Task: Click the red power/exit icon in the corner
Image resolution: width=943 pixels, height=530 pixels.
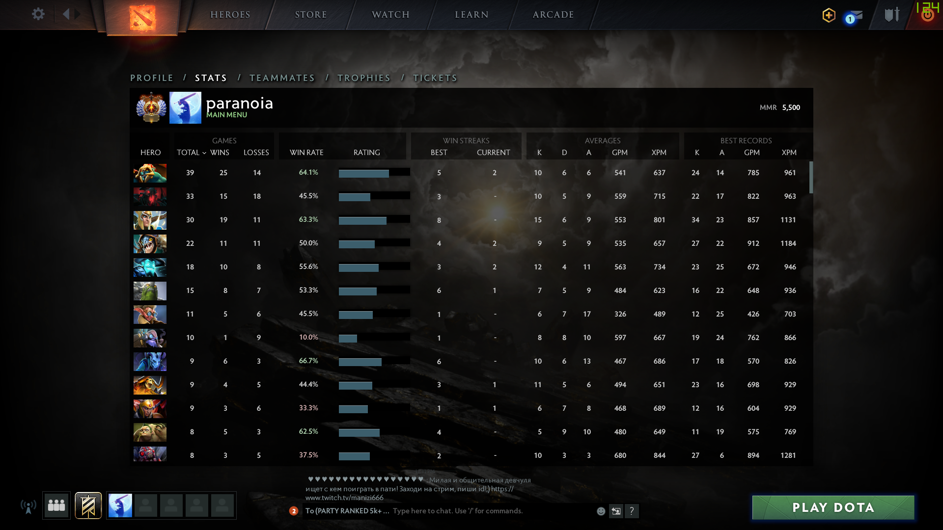Action: (x=926, y=15)
